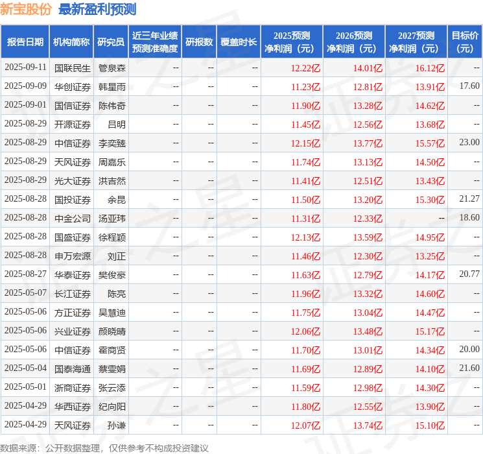Click analyst name 霍商贤

112,350
